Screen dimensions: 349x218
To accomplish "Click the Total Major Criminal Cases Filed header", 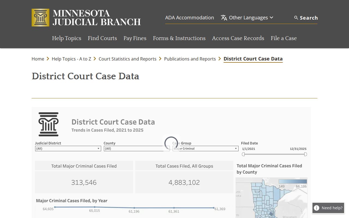I will 84,166.
